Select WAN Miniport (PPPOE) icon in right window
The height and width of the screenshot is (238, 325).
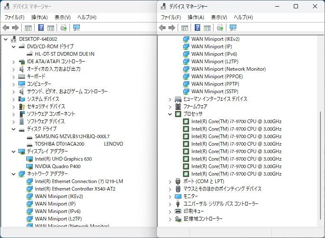(186, 77)
